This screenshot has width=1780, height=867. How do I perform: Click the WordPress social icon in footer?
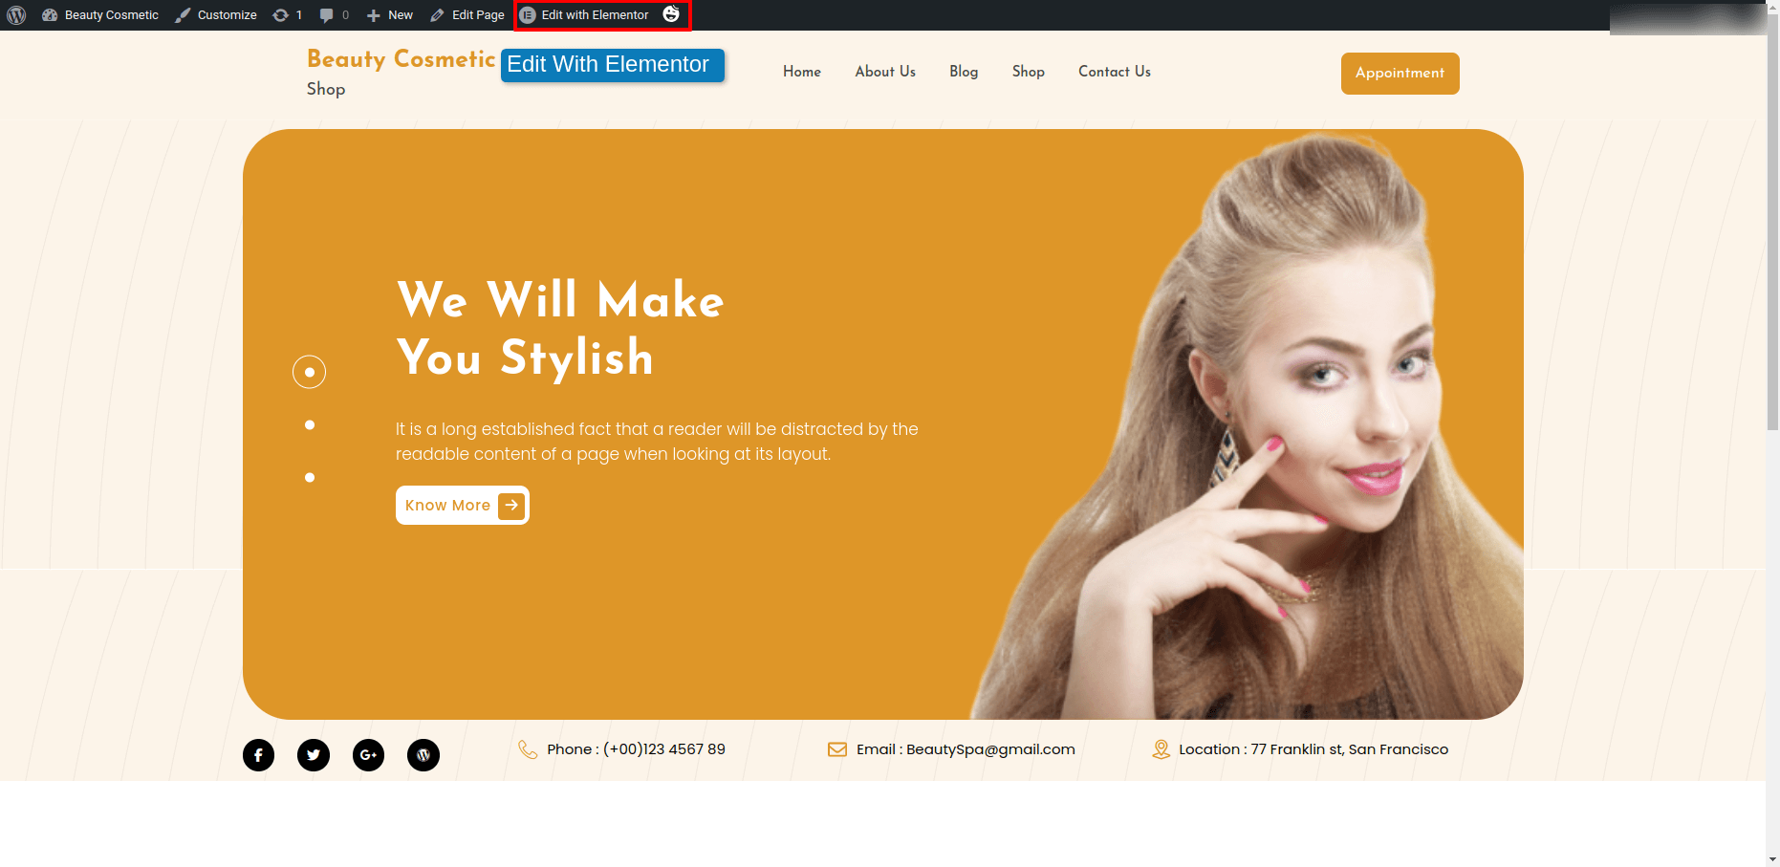tap(423, 755)
